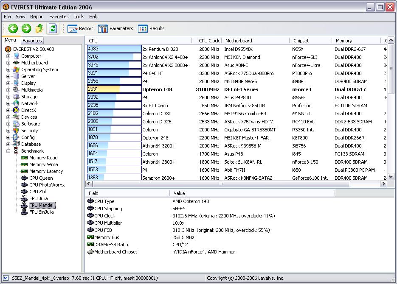The height and width of the screenshot is (284, 397).
Task: Click the Field column header
Action: point(127,193)
